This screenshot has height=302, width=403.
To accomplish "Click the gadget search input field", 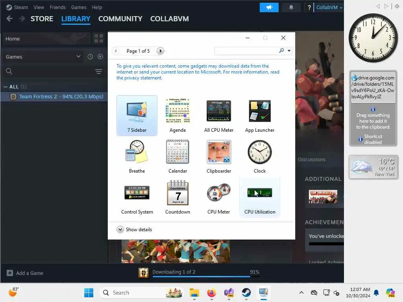I will click(246, 51).
